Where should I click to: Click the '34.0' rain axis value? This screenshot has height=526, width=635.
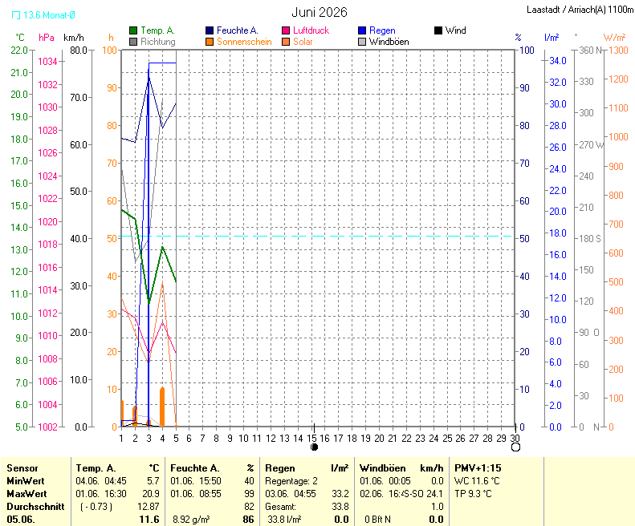click(x=558, y=61)
